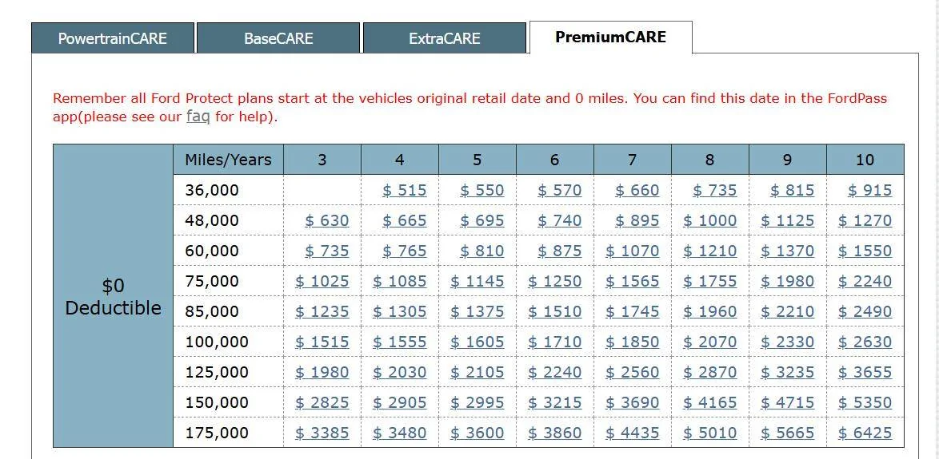
Task: Select the $ 810 price link
Action: [482, 251]
